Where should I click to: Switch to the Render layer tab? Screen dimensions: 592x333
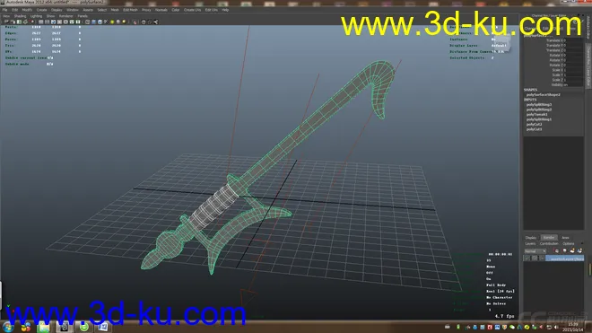[549, 238]
